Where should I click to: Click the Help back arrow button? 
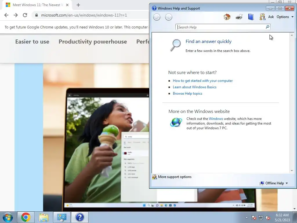coord(157,17)
